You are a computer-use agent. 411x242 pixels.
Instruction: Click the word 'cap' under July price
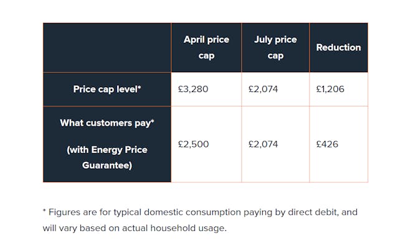point(275,56)
